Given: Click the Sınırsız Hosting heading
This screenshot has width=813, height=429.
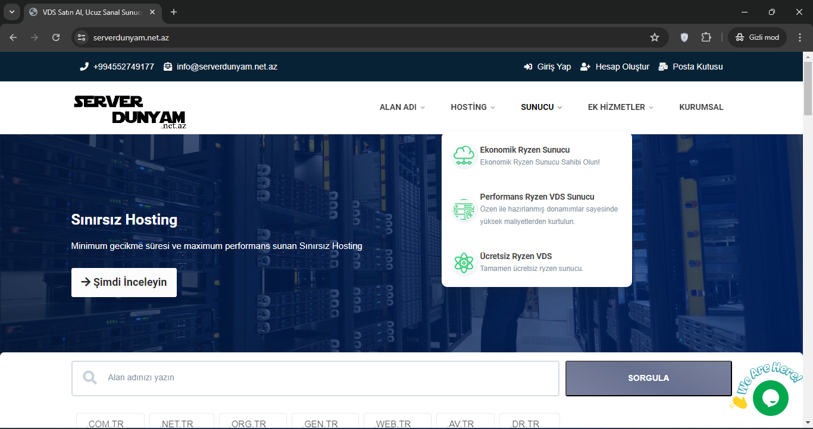Looking at the screenshot, I should pyautogui.click(x=124, y=219).
